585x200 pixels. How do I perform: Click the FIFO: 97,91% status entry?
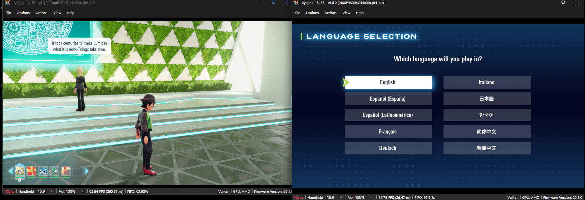(425, 198)
